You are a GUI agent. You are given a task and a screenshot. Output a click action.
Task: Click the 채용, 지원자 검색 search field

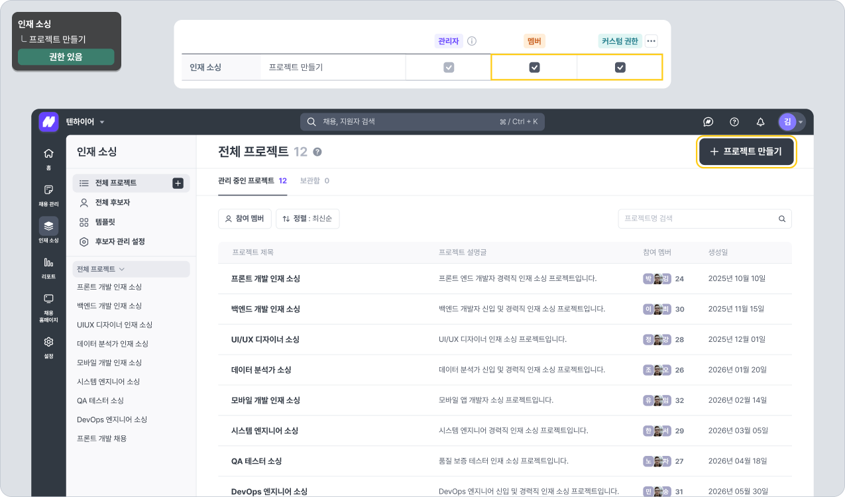[x=422, y=122]
